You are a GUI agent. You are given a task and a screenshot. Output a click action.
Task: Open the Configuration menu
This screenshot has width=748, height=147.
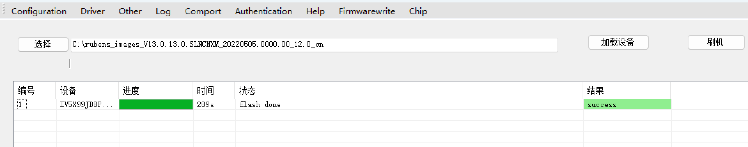(39, 11)
